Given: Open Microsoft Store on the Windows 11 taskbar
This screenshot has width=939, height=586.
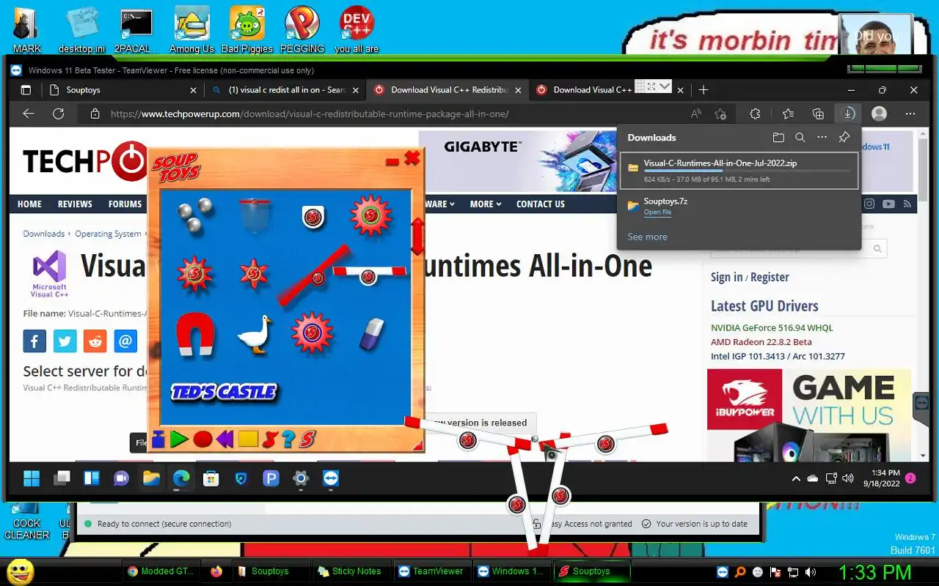Looking at the screenshot, I should [x=211, y=479].
